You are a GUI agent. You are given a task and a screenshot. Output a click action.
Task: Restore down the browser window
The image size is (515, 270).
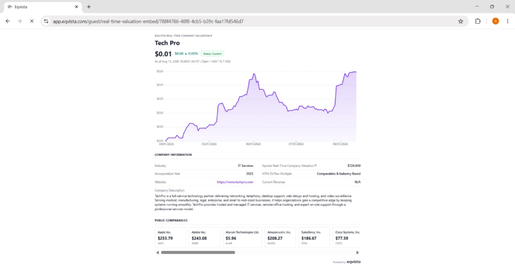tap(492, 7)
